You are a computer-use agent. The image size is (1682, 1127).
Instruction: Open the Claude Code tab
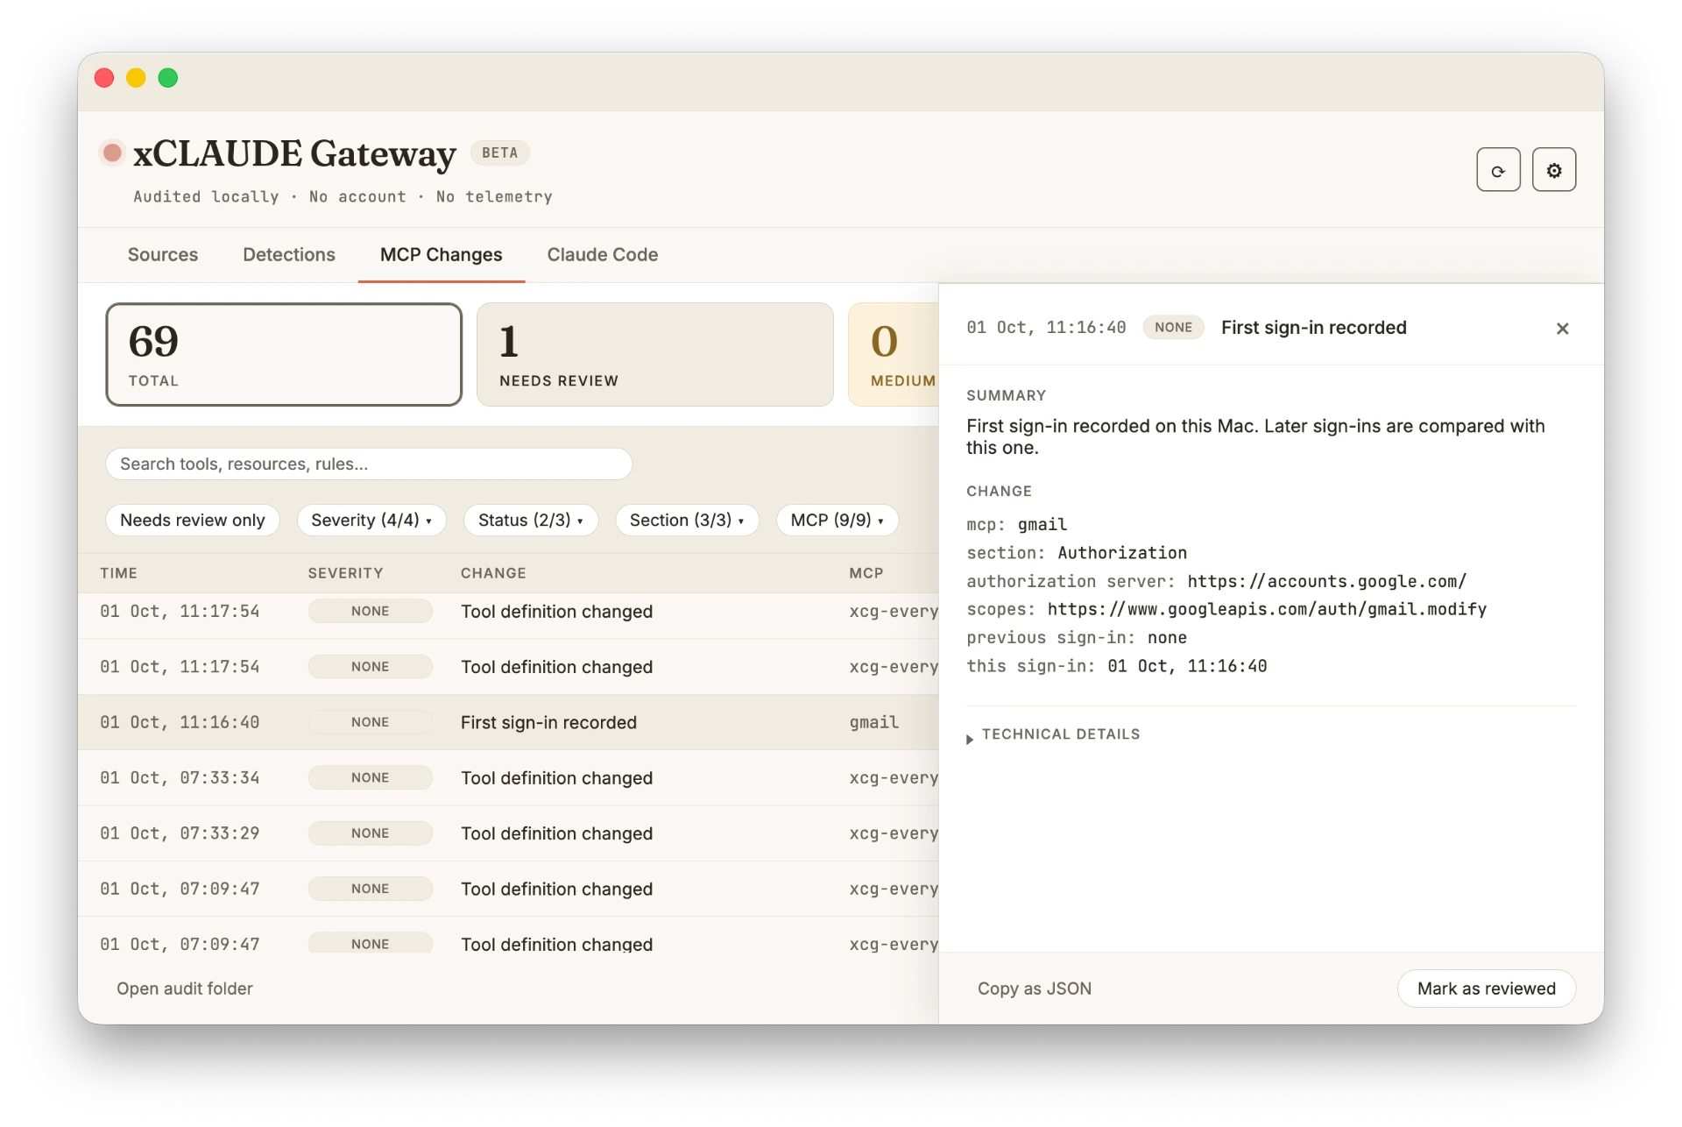(x=603, y=255)
